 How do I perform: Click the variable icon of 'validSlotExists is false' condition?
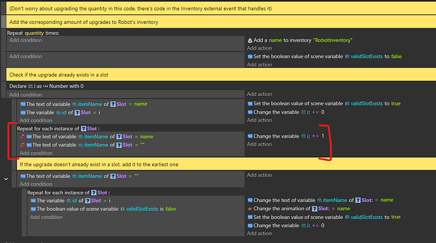pyautogui.click(x=33, y=209)
